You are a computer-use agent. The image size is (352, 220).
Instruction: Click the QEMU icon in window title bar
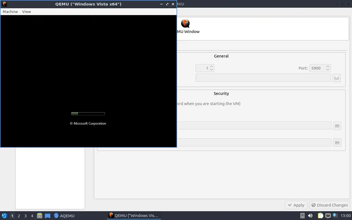click(x=4, y=4)
